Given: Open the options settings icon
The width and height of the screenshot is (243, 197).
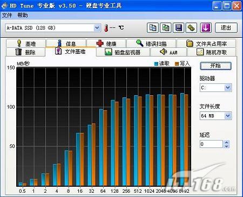Looking at the screenshot, I should (191, 28).
